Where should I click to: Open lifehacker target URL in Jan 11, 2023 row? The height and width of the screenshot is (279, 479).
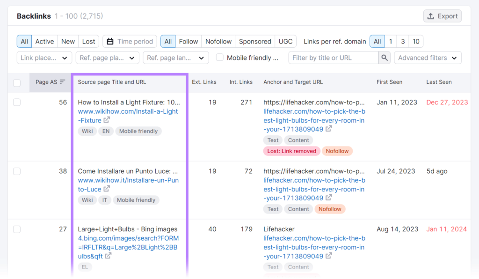(314, 120)
